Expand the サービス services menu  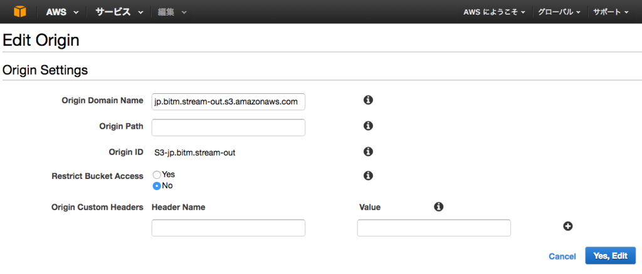click(119, 12)
